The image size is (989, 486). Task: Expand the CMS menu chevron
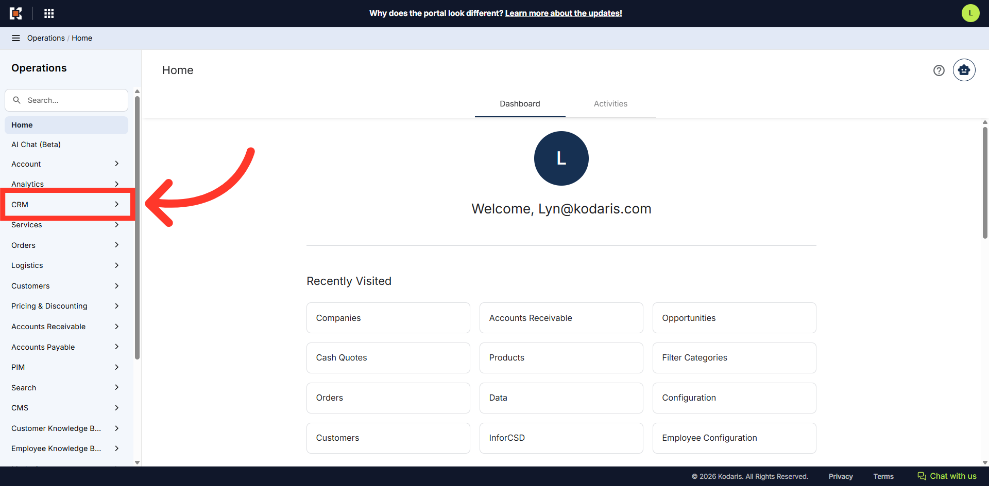point(117,408)
